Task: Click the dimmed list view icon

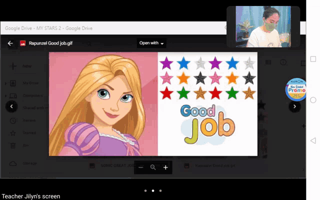Action: pyautogui.click(x=268, y=62)
